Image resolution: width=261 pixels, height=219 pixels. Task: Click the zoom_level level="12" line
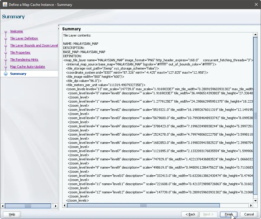[x=160, y=192]
